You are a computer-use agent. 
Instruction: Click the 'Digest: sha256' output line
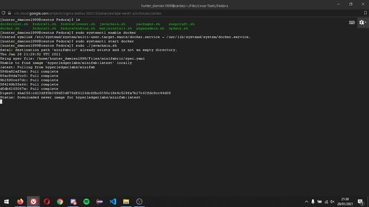pyautogui.click(x=85, y=93)
